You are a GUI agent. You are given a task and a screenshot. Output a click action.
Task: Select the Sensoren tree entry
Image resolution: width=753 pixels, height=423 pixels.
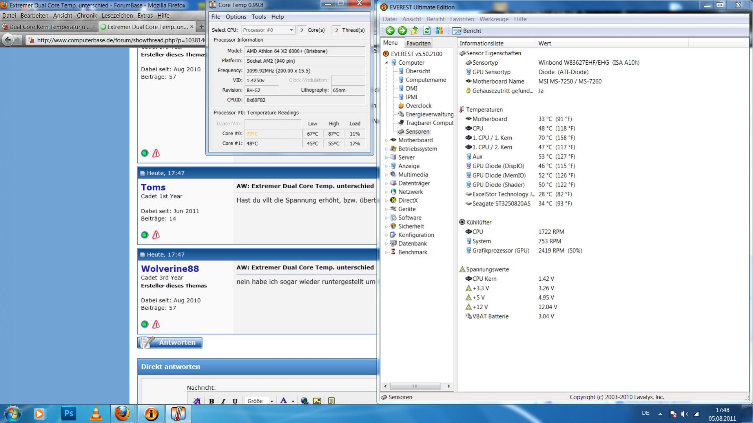coord(417,131)
